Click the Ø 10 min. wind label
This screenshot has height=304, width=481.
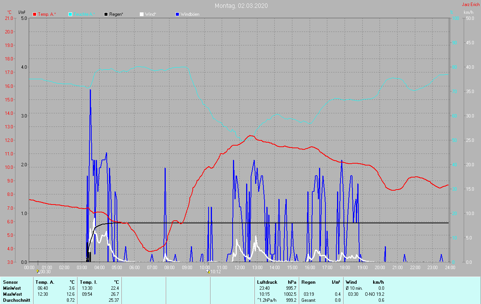[354, 288]
